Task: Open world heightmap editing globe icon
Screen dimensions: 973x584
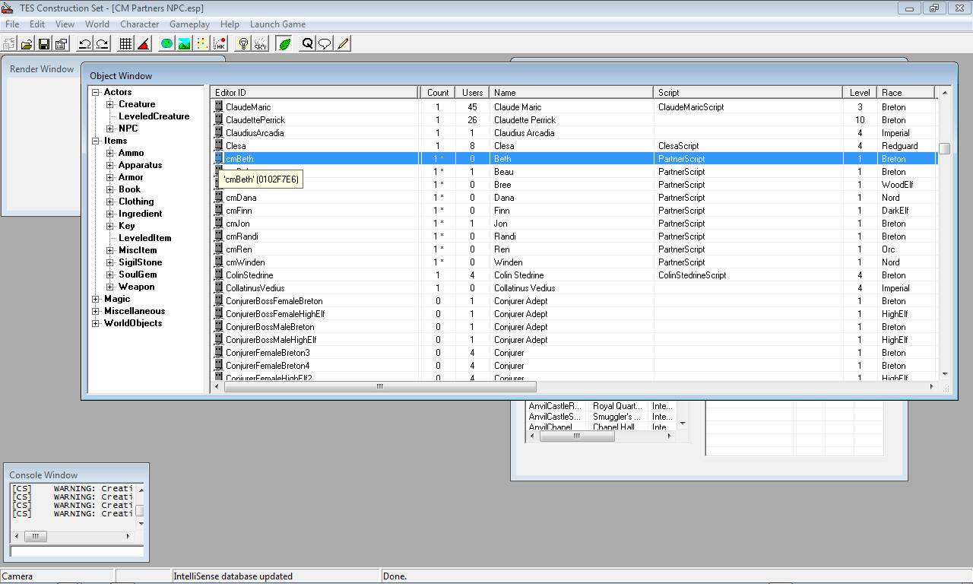Action: (x=166, y=44)
